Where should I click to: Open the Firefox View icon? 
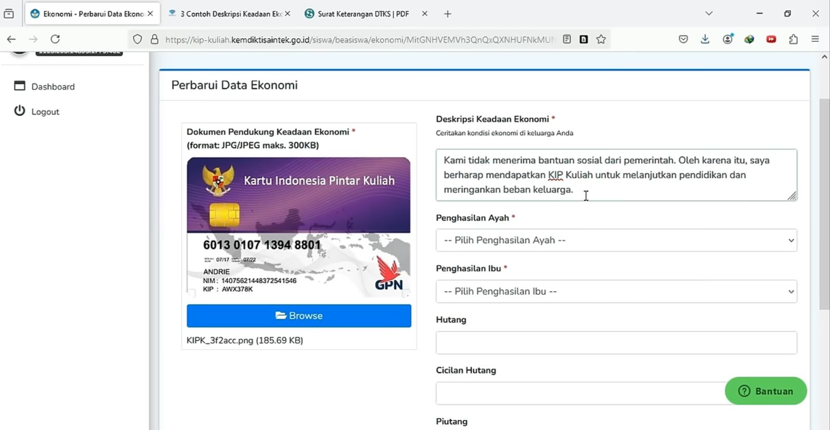(9, 14)
